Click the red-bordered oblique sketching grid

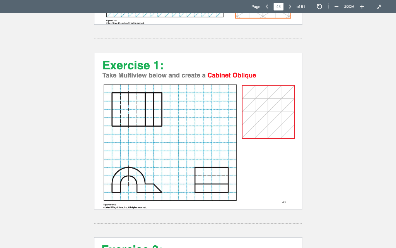[268, 112]
